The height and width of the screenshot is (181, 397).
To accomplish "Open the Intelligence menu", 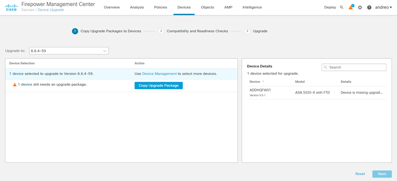I will coord(252,7).
